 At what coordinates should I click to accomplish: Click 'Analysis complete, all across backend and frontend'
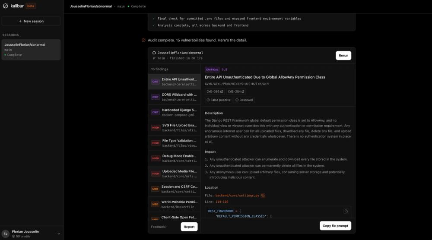click(203, 25)
